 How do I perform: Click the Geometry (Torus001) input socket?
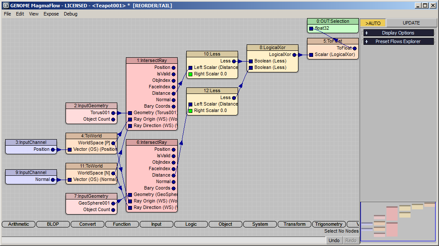(130, 113)
